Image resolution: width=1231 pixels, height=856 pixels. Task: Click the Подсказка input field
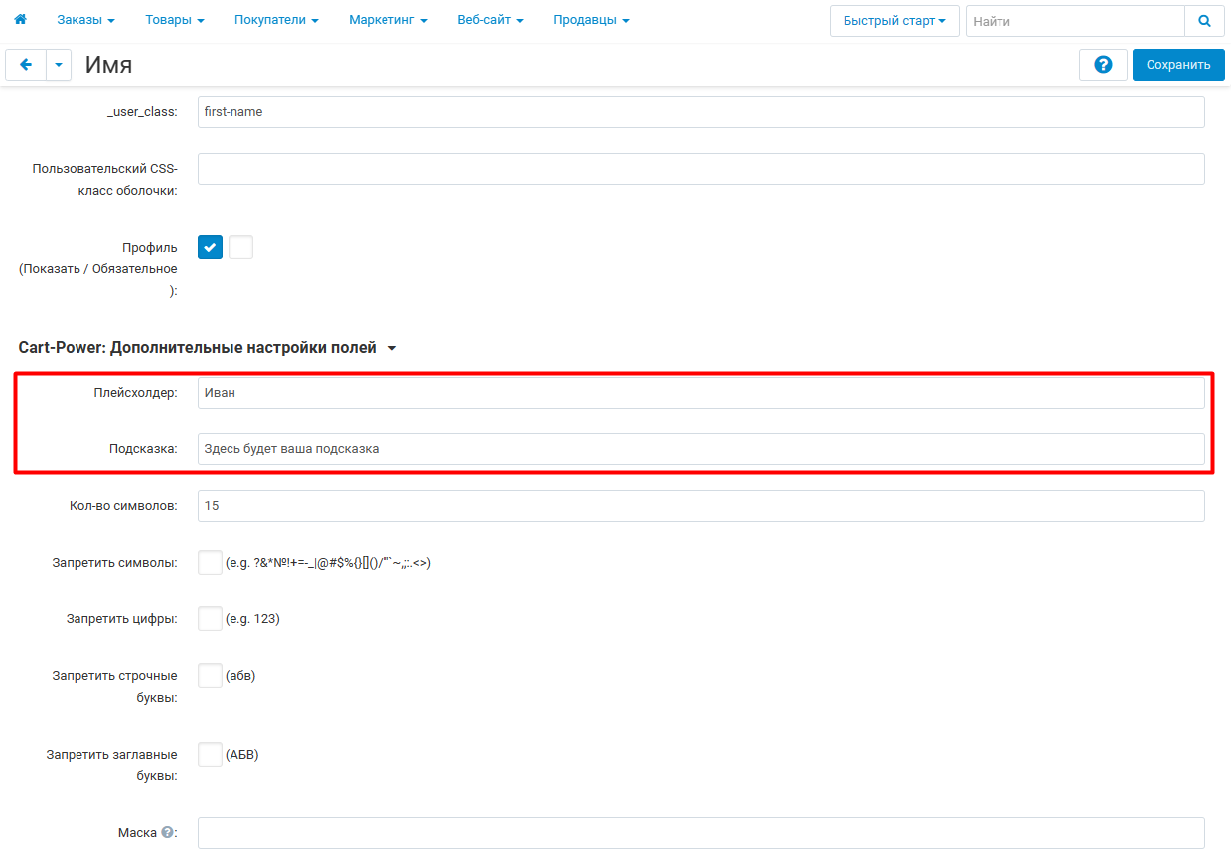701,449
